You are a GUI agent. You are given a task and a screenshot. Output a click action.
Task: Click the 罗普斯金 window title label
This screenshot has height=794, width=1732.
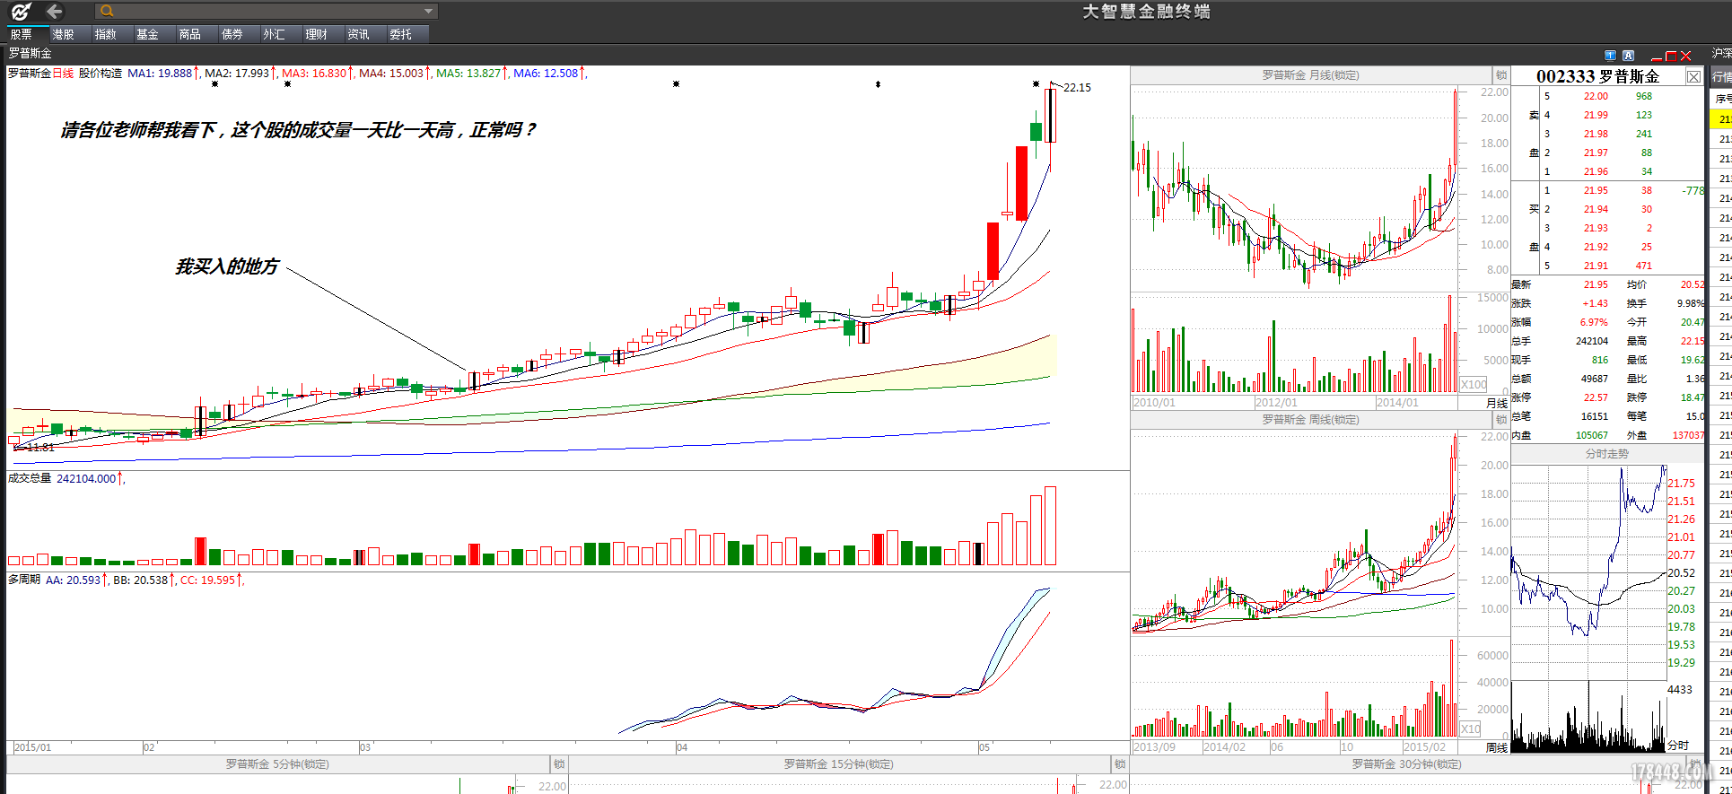click(30, 54)
